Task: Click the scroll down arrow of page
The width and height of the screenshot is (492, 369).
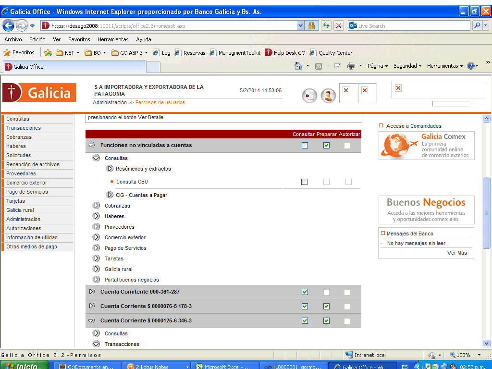Action: (487, 343)
